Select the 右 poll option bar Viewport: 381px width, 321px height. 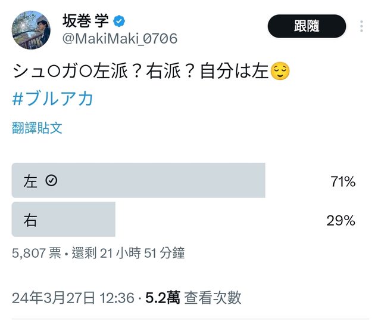(63, 220)
